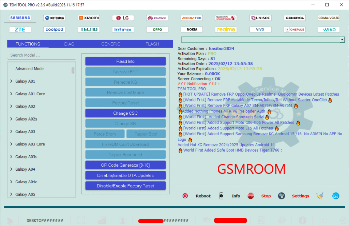Click the broom clean-up icon
The width and height of the screenshot is (349, 226).
point(320,196)
